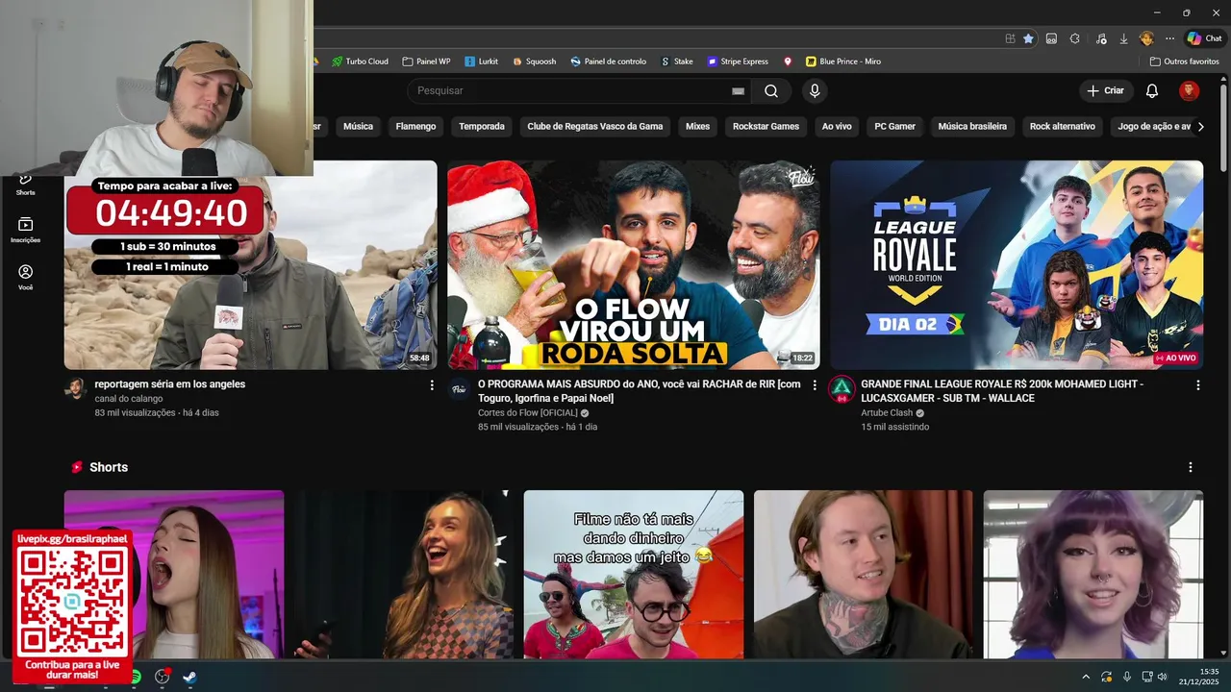Open the Shorts section three-dot menu
Image resolution: width=1231 pixels, height=692 pixels.
click(1191, 467)
